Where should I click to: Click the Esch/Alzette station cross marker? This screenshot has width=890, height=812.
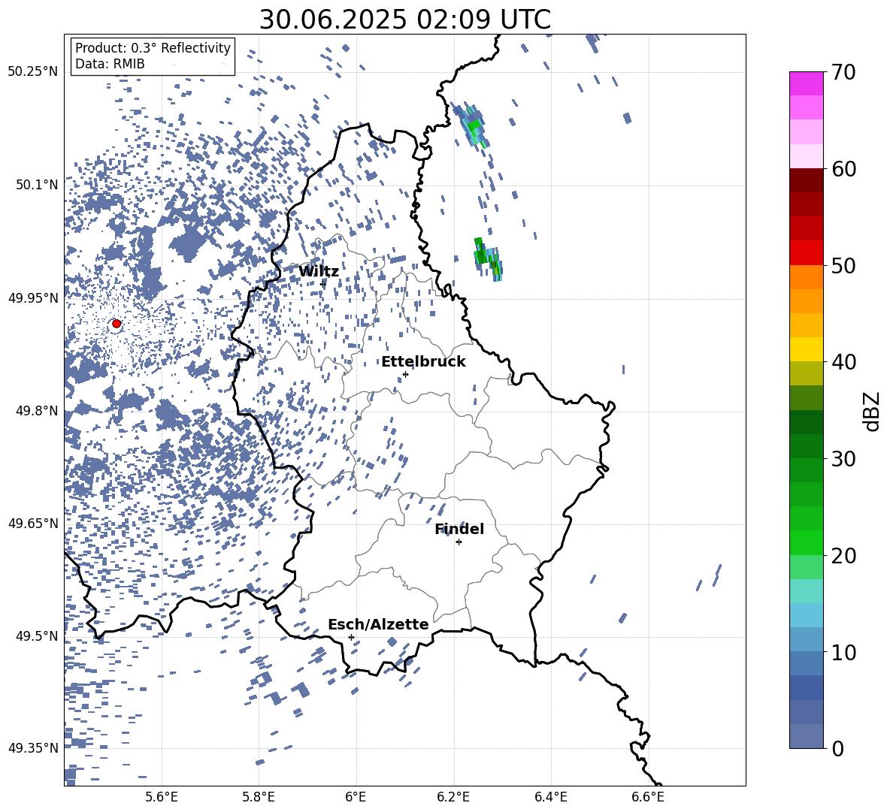coord(351,637)
